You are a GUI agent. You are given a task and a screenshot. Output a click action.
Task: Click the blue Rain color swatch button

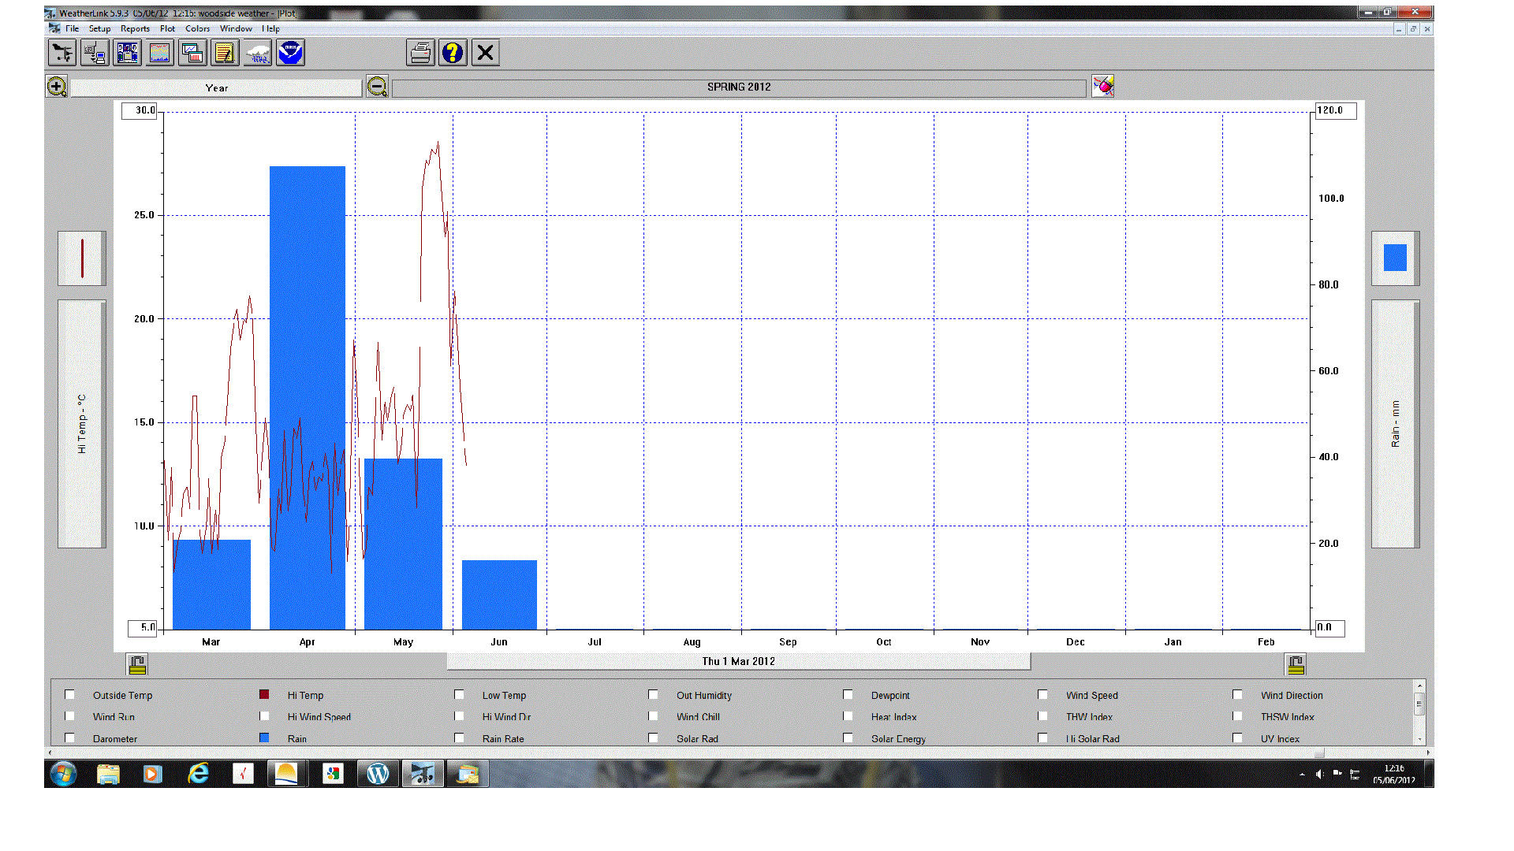[x=1394, y=258]
